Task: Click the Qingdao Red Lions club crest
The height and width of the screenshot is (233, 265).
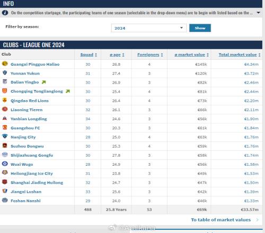Action: pos(5,100)
